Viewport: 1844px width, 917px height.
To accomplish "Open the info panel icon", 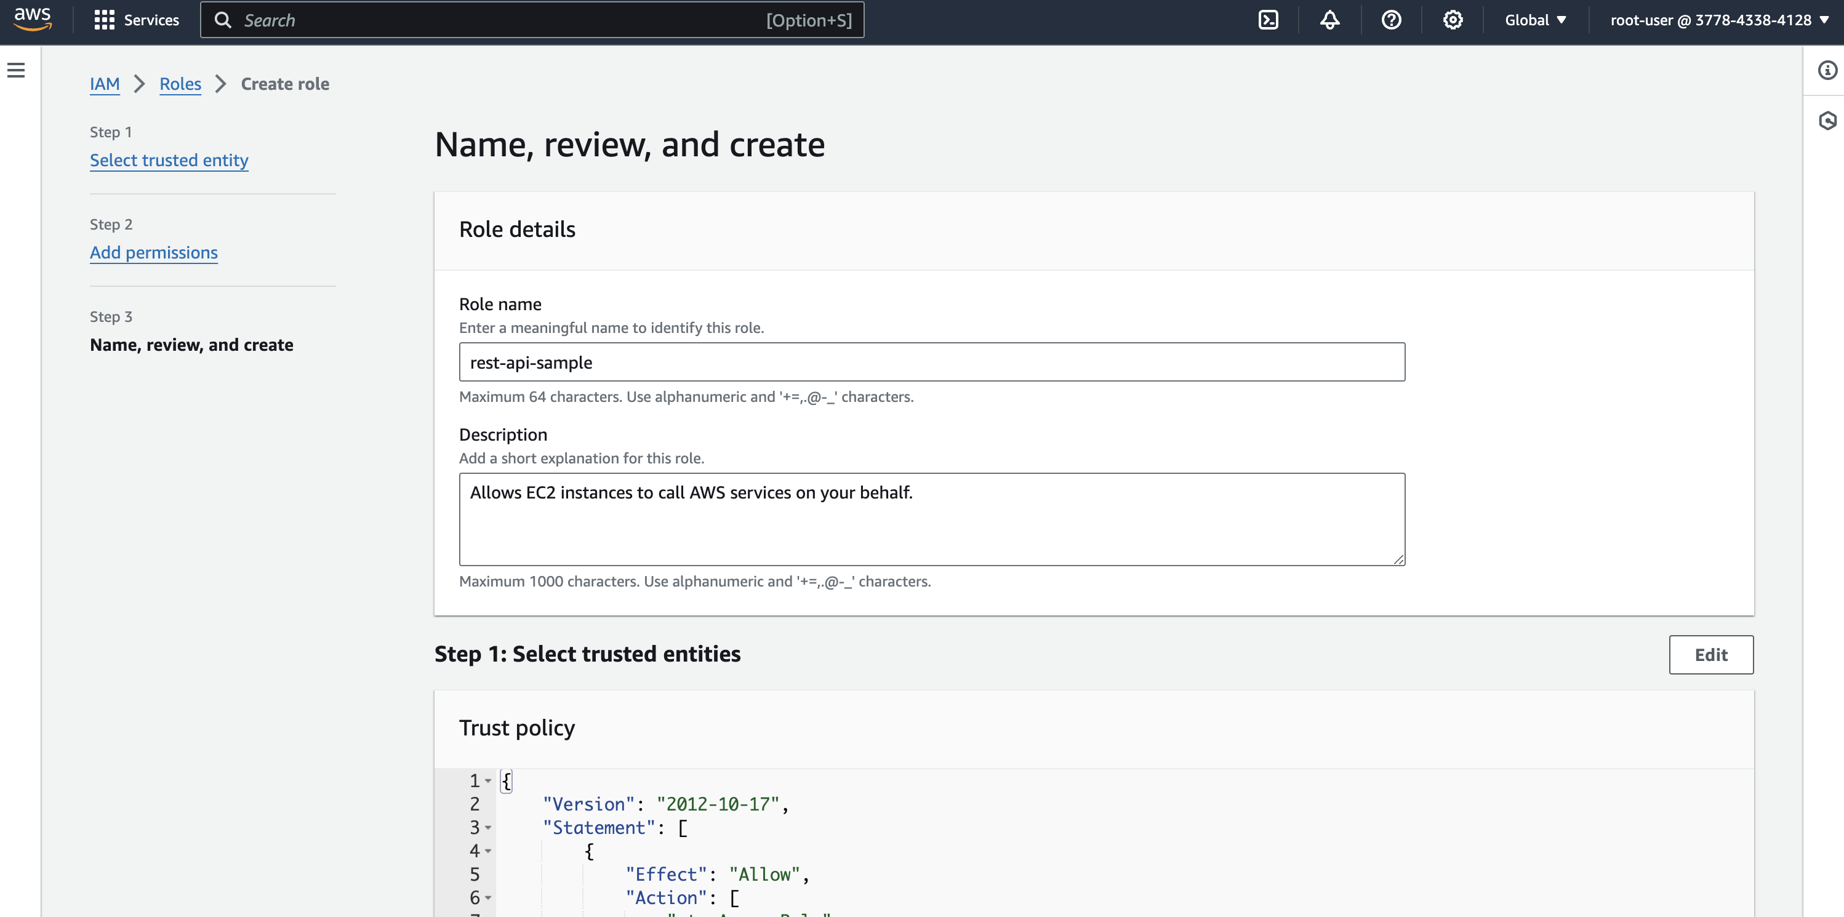I will pos(1827,70).
